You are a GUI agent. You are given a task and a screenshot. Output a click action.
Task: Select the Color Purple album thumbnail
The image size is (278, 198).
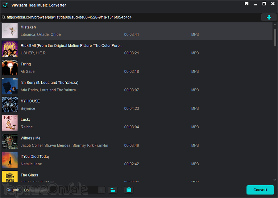[10, 49]
